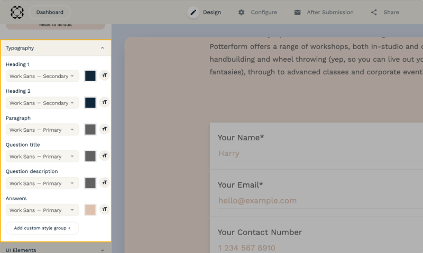Open font size settings for Question description
This screenshot has width=423, height=253.
[104, 182]
